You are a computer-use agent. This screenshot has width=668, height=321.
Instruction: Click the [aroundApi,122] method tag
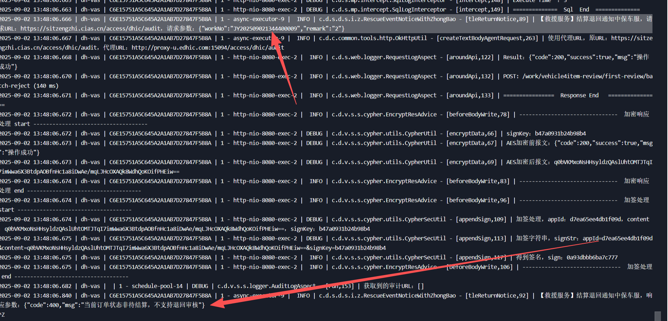coord(470,57)
